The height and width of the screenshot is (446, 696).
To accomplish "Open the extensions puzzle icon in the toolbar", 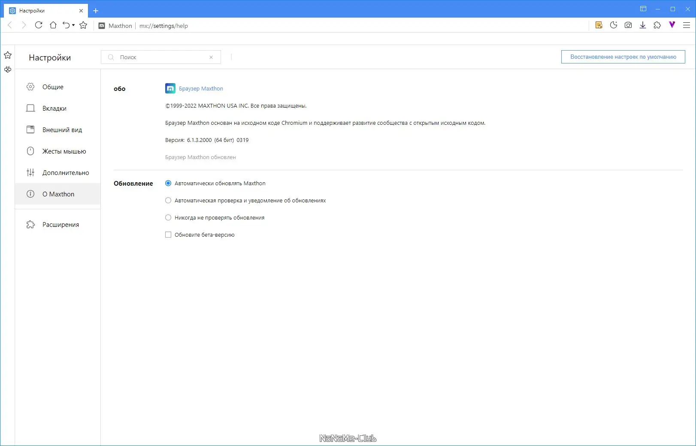I will pyautogui.click(x=657, y=25).
